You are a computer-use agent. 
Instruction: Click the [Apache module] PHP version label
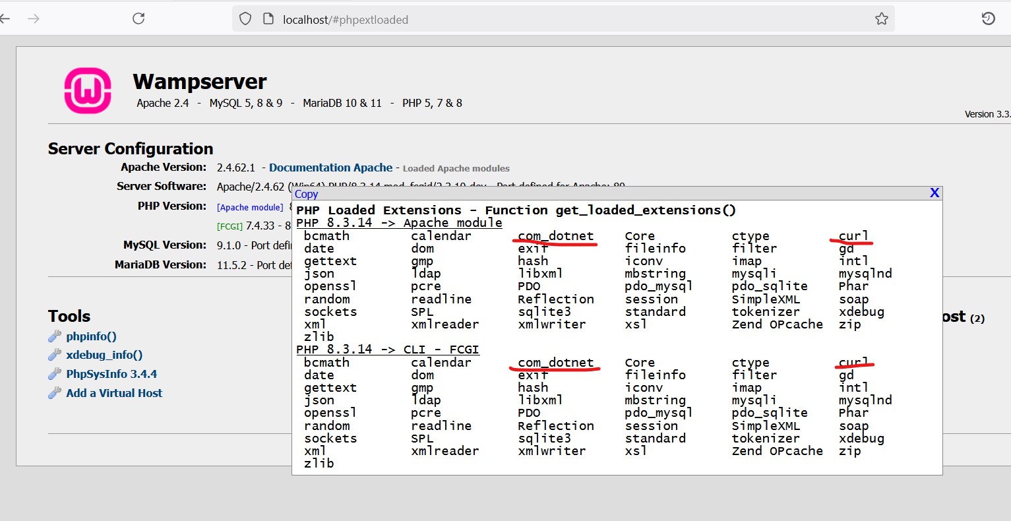click(250, 207)
